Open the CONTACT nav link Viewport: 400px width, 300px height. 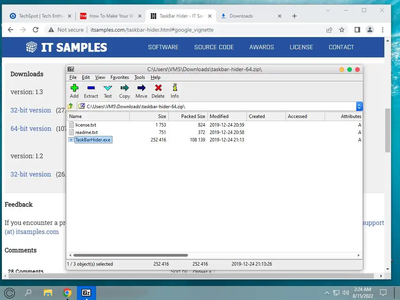coord(341,47)
